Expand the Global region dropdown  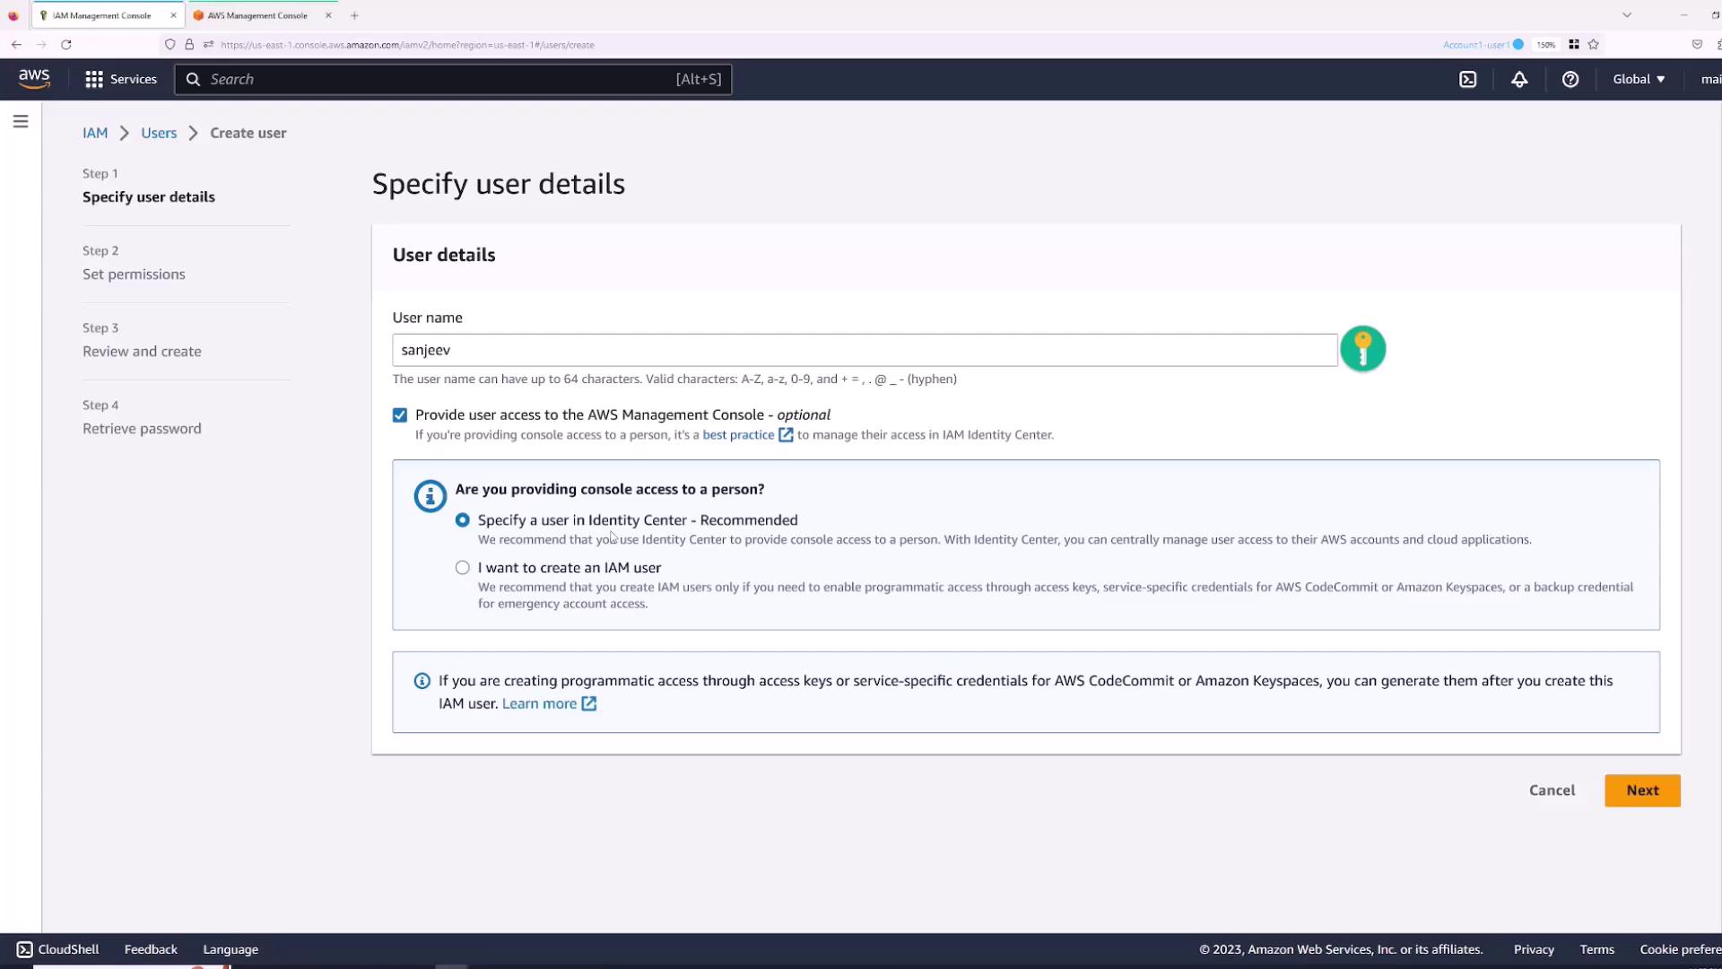click(1639, 79)
